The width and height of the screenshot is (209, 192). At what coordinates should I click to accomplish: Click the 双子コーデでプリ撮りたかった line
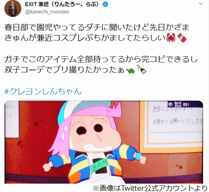[64, 70]
